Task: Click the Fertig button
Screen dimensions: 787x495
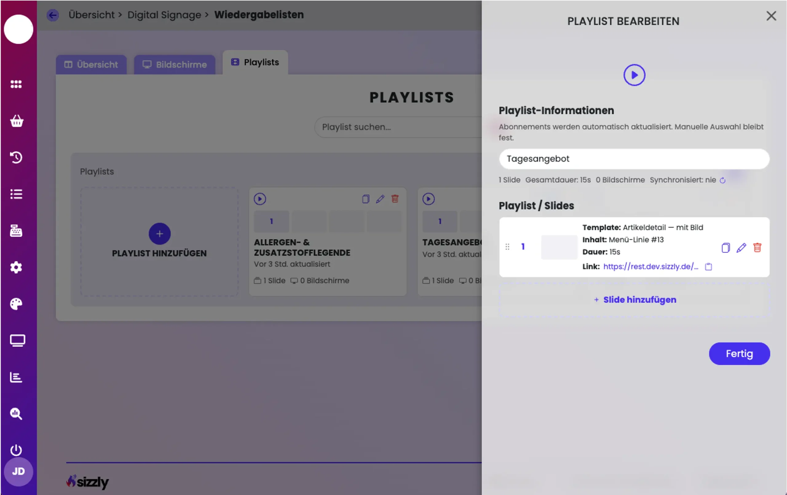Action: [739, 354]
